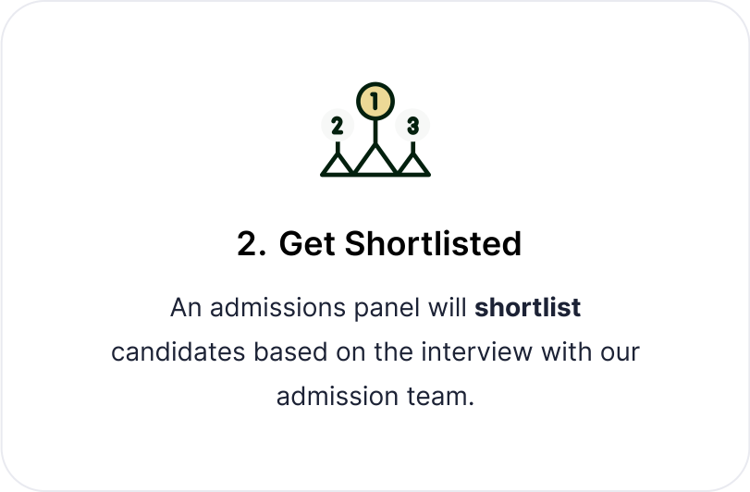750x492 pixels.
Task: Click the step number "2." in heading
Action: pos(252,244)
